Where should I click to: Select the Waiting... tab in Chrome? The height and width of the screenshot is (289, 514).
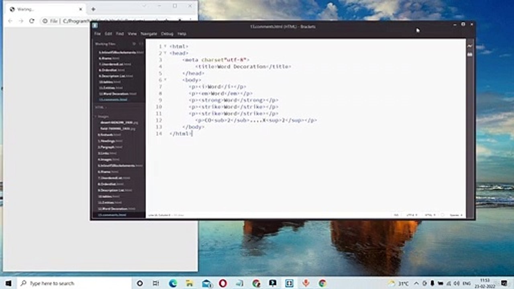tap(45, 9)
